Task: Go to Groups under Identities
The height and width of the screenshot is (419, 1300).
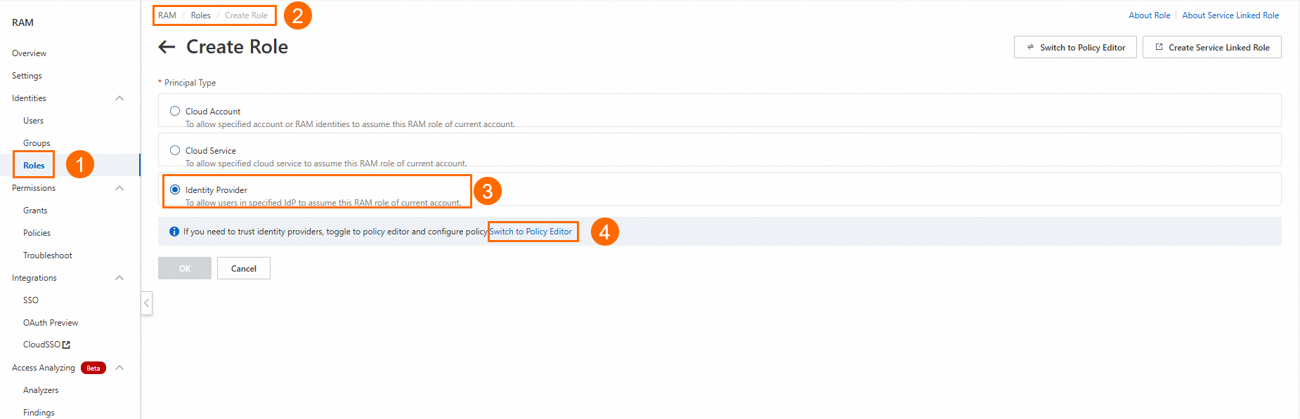Action: [x=37, y=143]
